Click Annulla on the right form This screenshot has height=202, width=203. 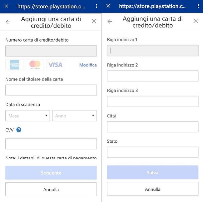[x=153, y=189]
